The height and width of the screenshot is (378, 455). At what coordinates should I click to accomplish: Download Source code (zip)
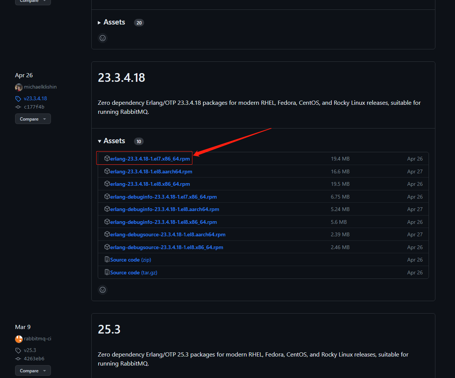coord(131,260)
